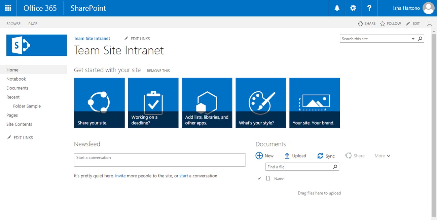Open Documents in the left navigation

point(17,88)
